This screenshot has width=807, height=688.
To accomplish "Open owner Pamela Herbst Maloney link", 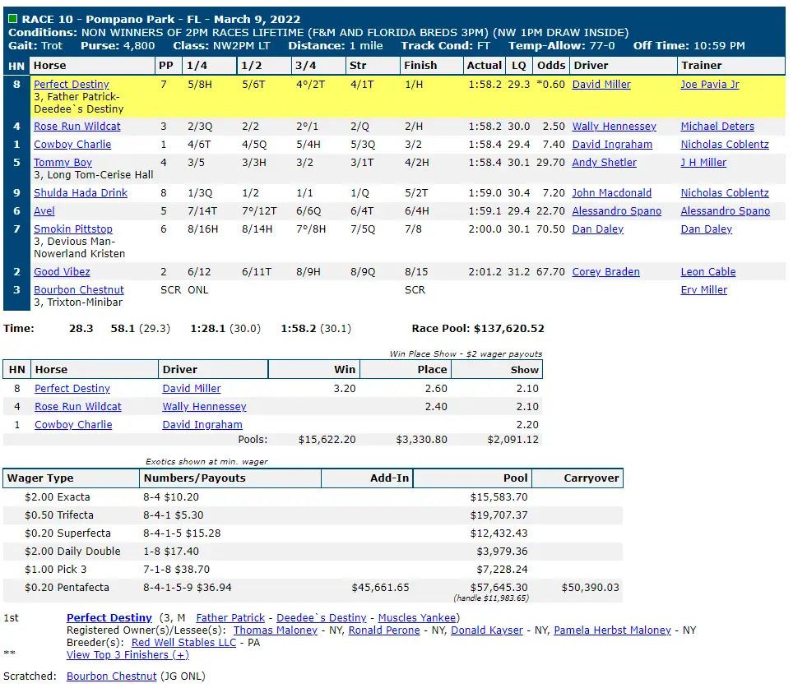I will pyautogui.click(x=613, y=630).
